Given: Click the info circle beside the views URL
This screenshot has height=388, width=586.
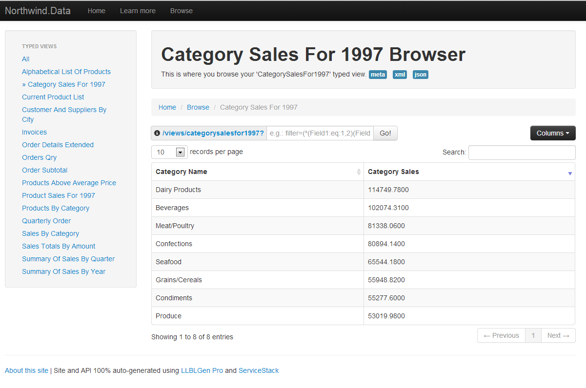Looking at the screenshot, I should pyautogui.click(x=157, y=133).
